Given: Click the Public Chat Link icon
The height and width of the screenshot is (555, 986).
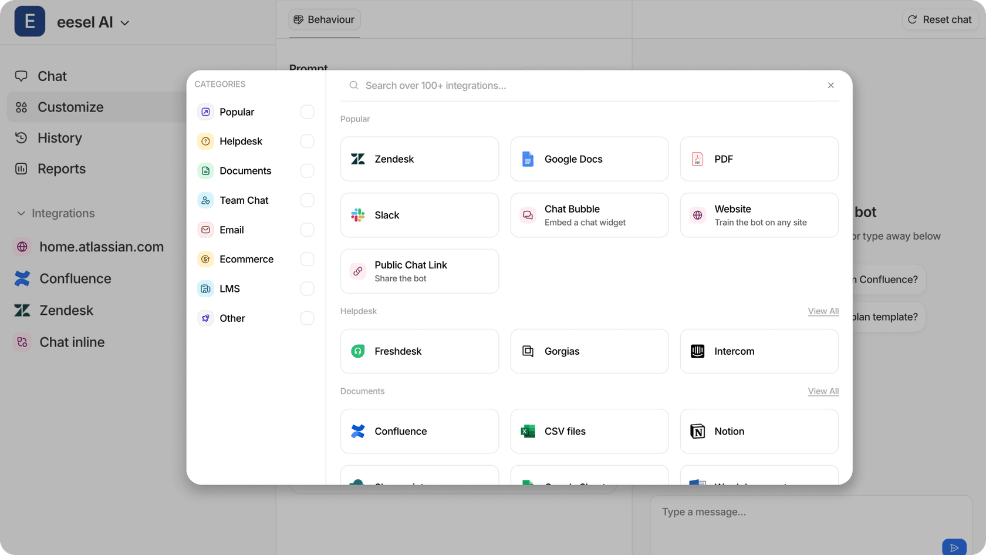Looking at the screenshot, I should pyautogui.click(x=358, y=271).
